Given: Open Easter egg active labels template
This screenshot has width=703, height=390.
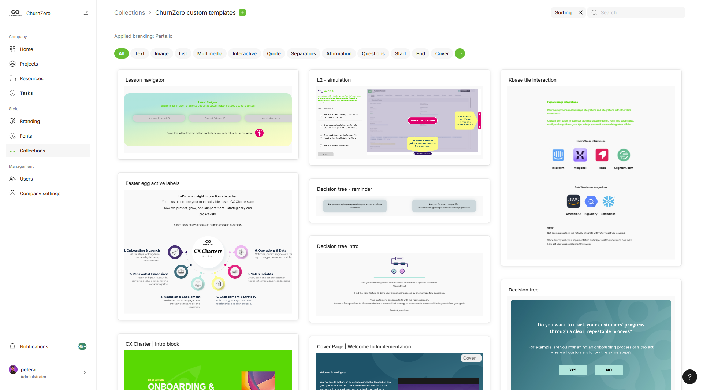Looking at the screenshot, I should [x=208, y=246].
